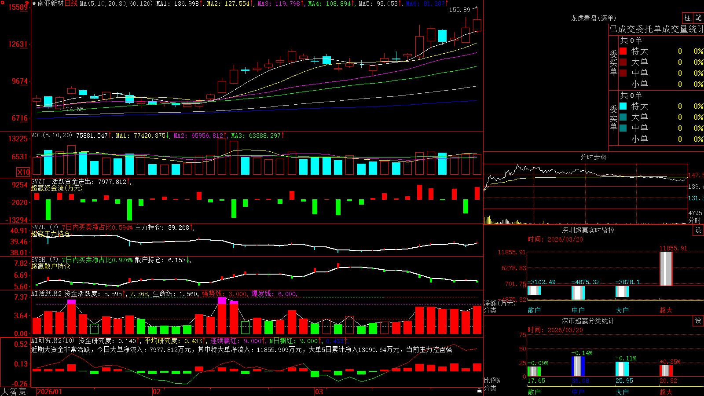Click the 强势线: 3.000 label
The height and width of the screenshot is (396, 704).
pyautogui.click(x=225, y=294)
